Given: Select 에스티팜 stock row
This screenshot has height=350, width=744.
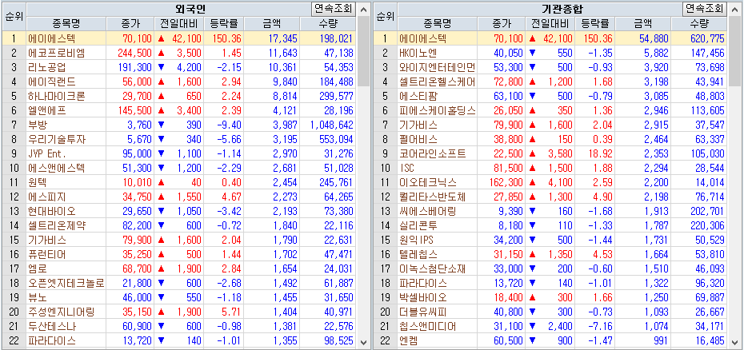Looking at the screenshot, I should 550,96.
